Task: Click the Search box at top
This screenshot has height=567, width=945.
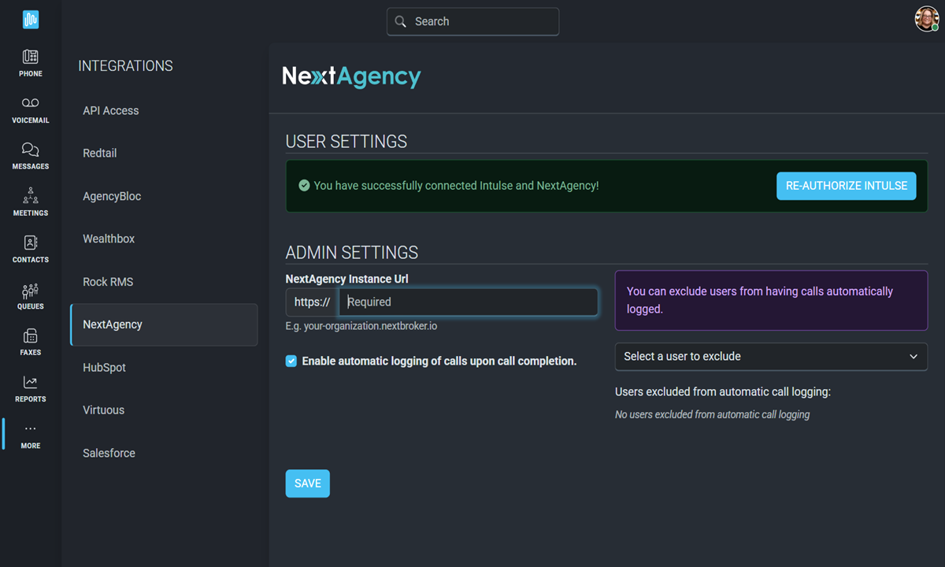Action: [x=472, y=22]
